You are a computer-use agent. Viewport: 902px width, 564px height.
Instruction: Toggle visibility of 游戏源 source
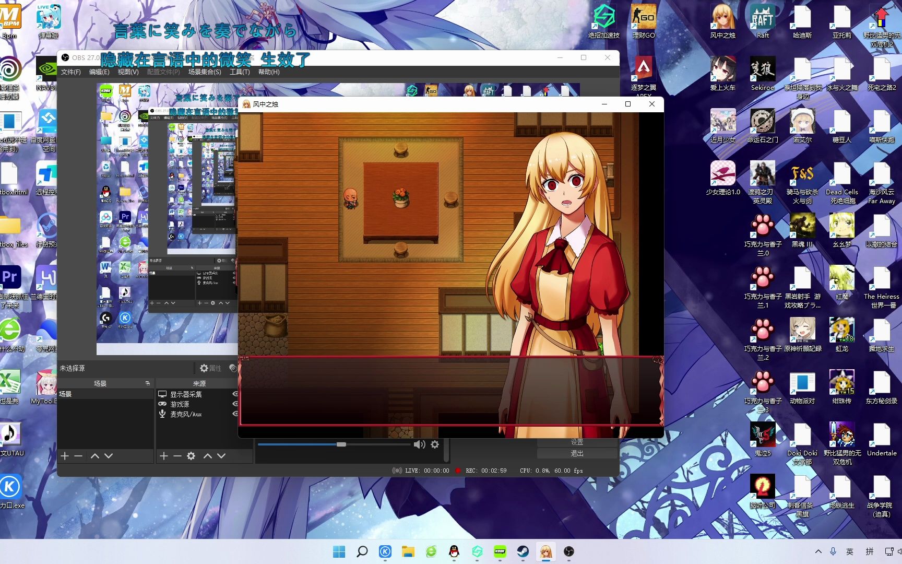(x=235, y=404)
